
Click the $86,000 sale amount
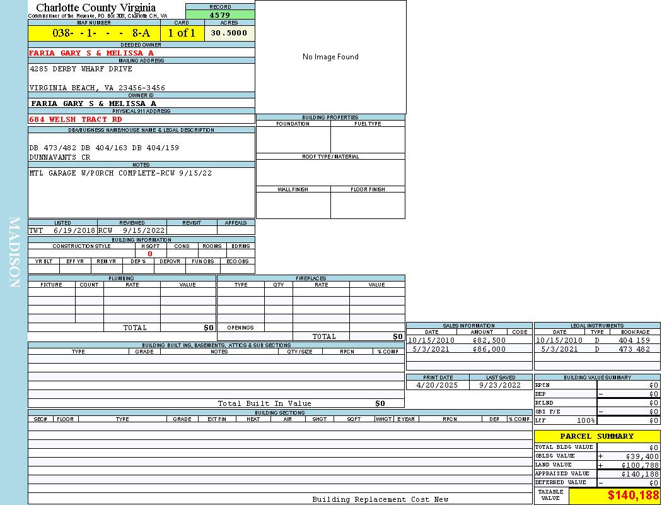click(x=489, y=349)
